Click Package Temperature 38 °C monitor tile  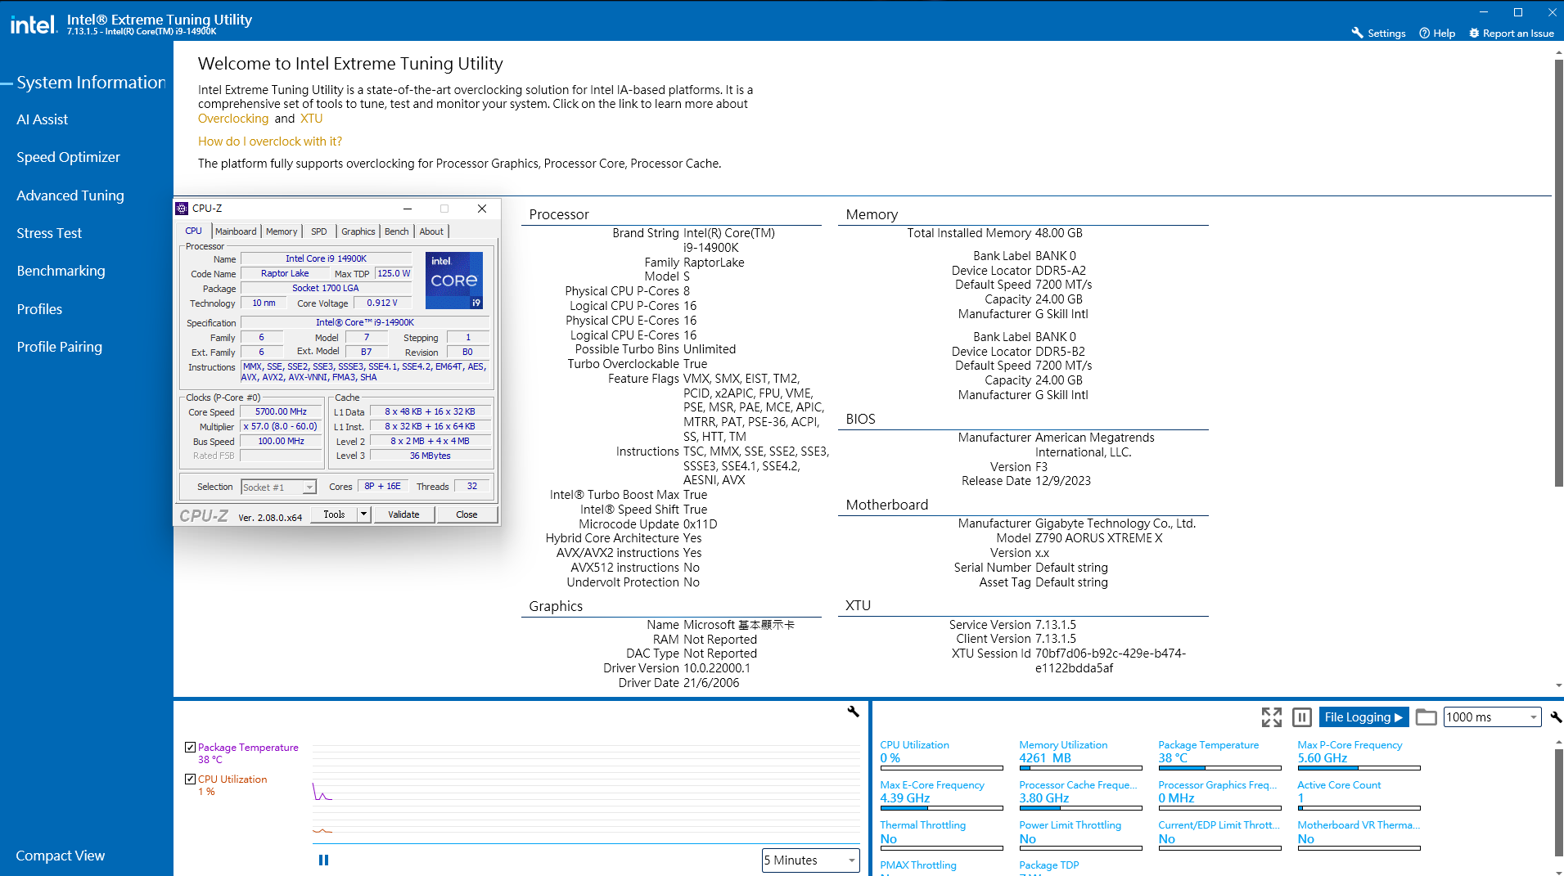coord(1219,755)
